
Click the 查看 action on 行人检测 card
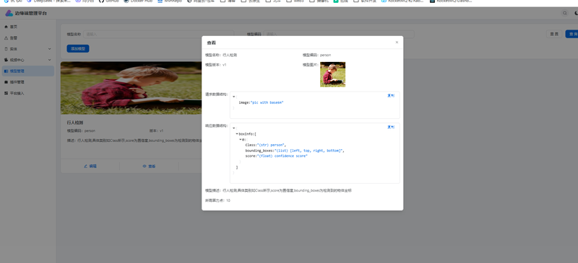click(x=149, y=166)
